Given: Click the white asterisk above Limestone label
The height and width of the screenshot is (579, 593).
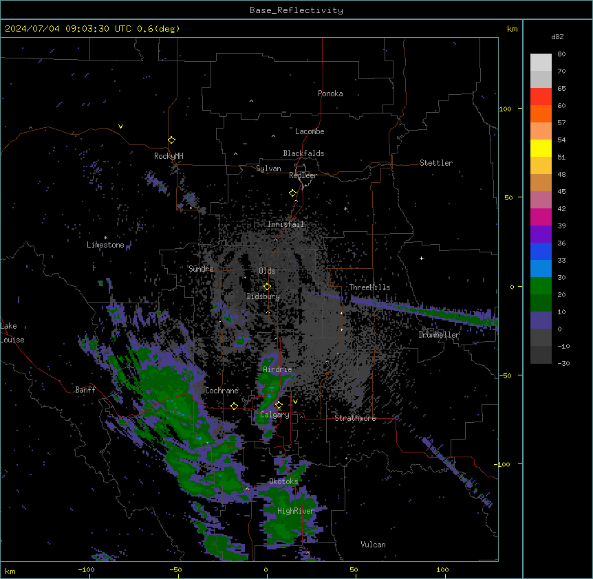Looking at the screenshot, I should click(x=105, y=238).
